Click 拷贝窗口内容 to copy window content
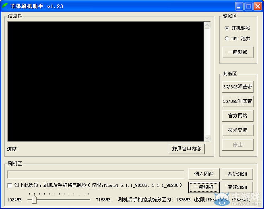The image size is (264, 209). pos(187,149)
